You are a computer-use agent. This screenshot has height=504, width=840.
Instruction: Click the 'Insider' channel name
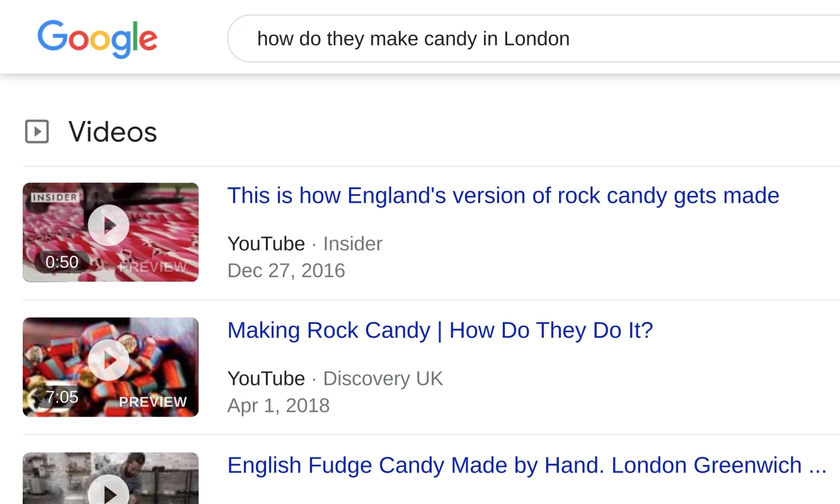click(352, 243)
